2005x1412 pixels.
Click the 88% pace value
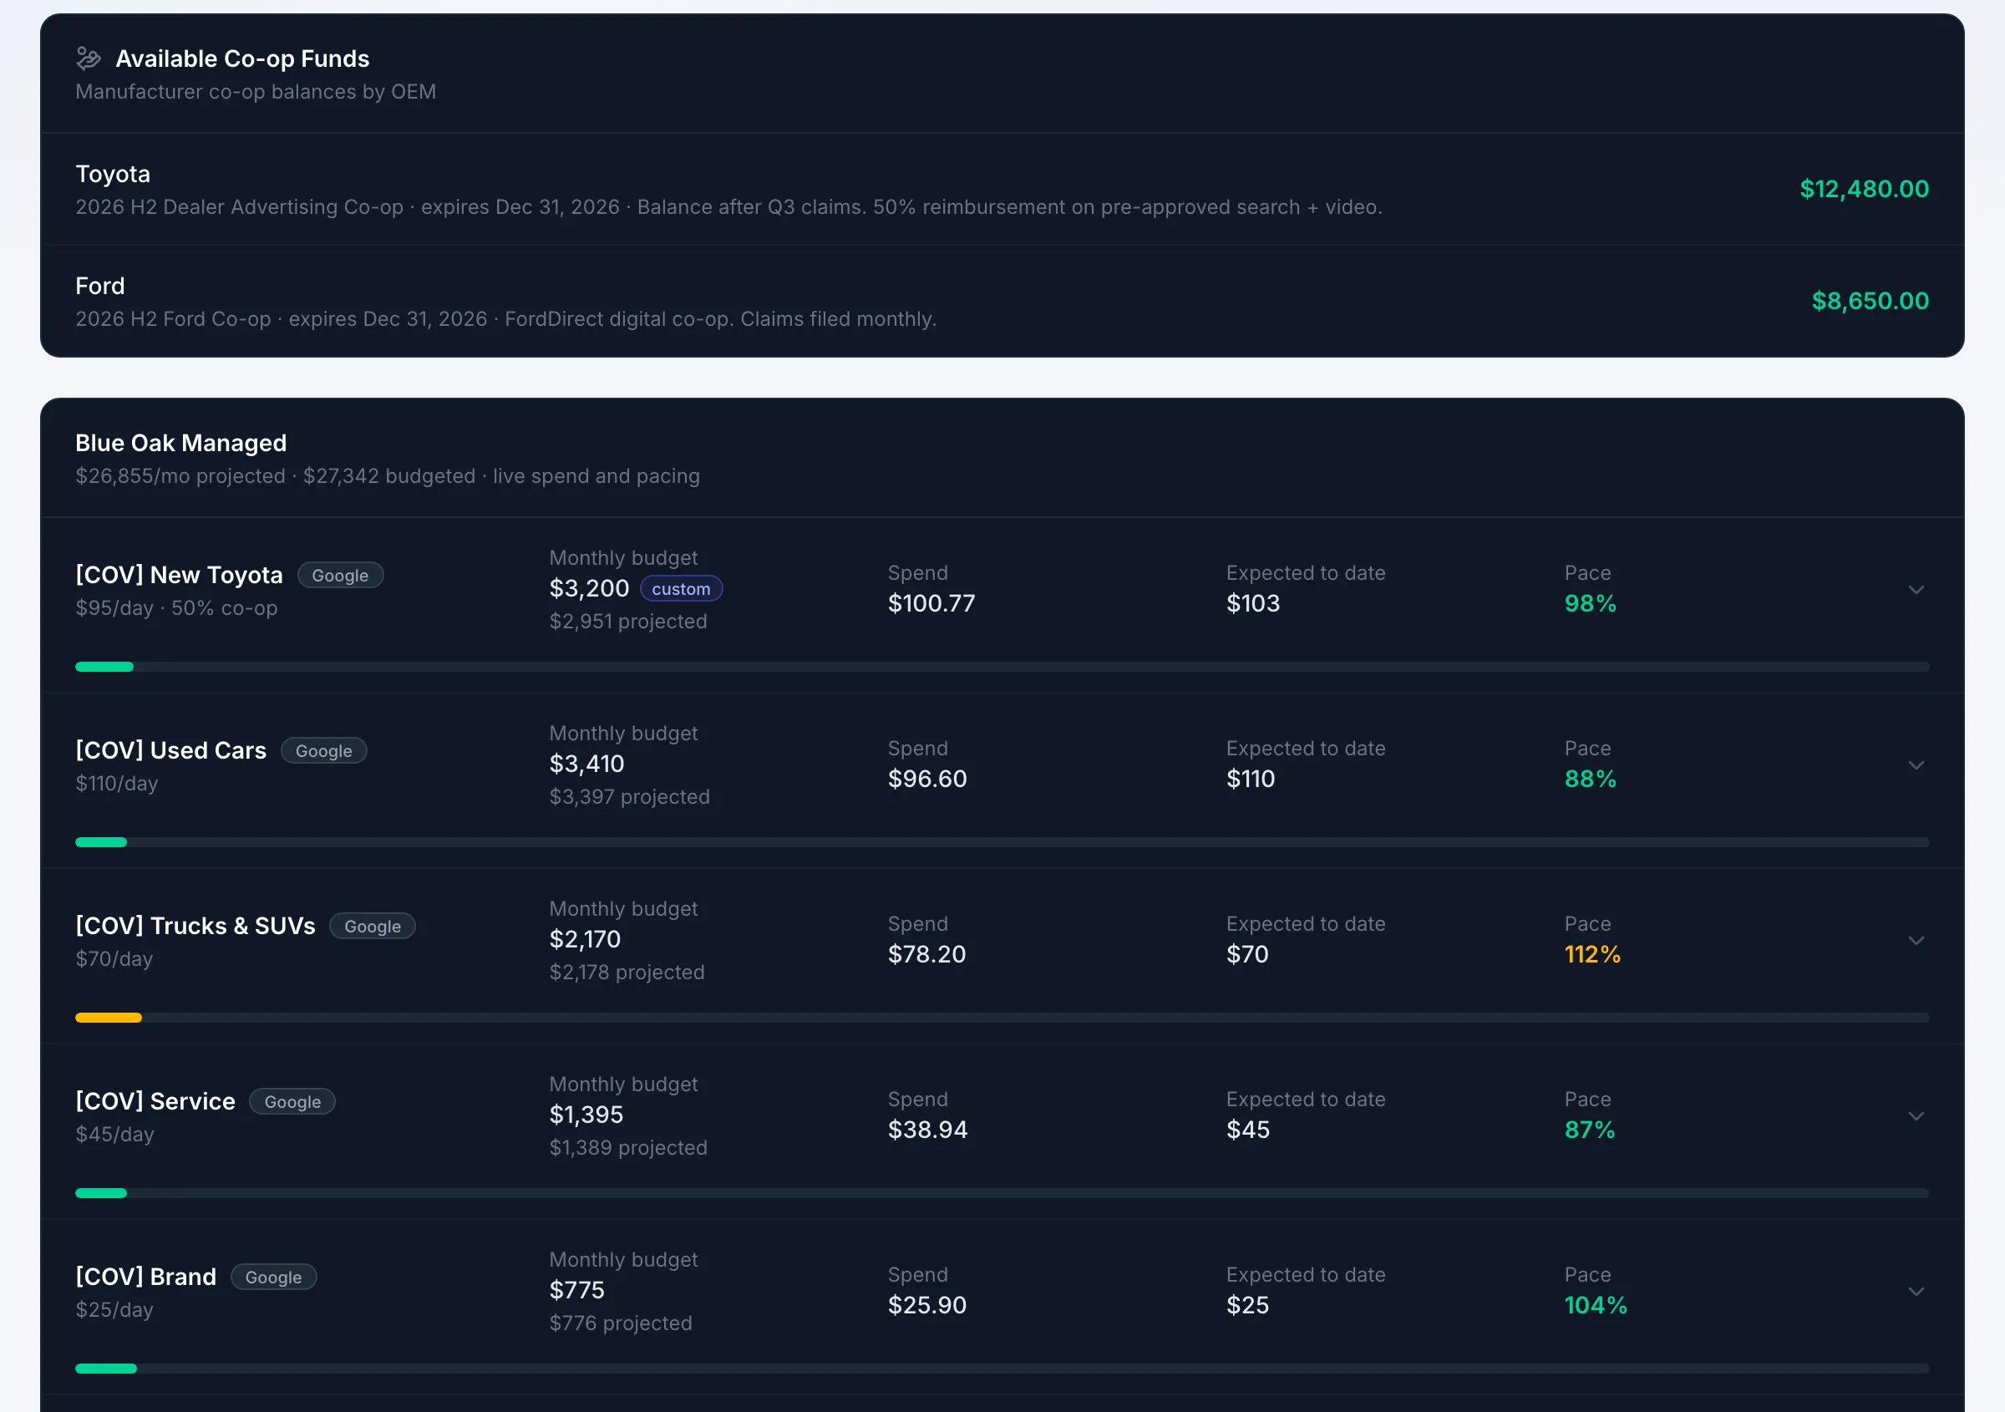[x=1590, y=779]
